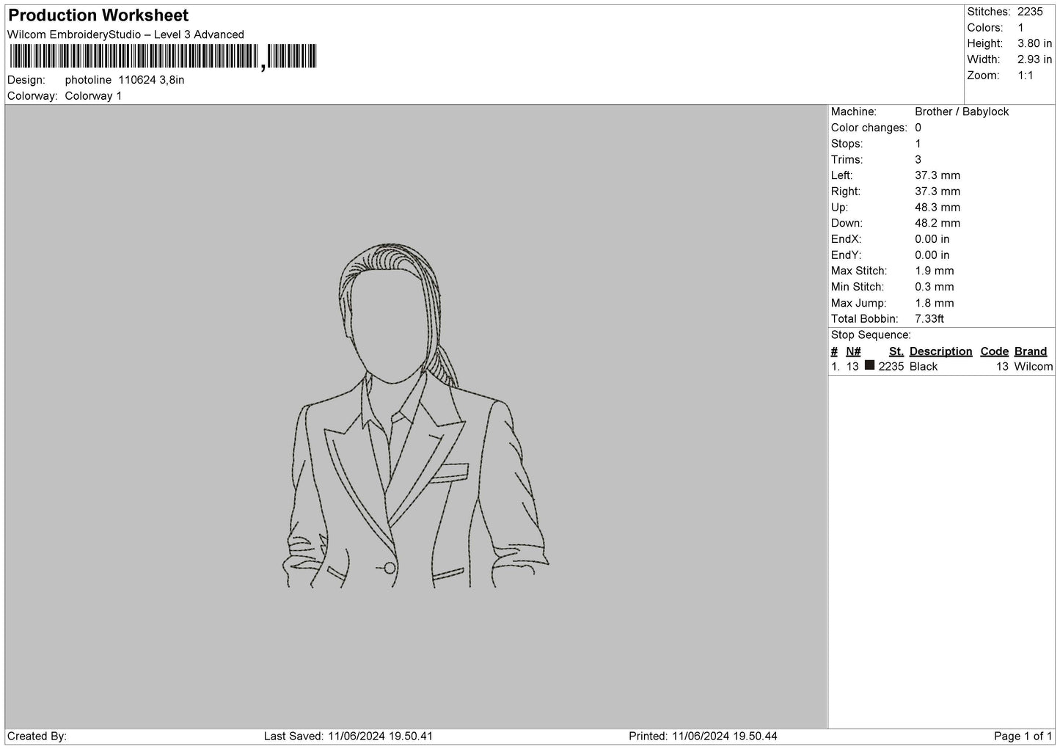Click the Height value 3.80 in
This screenshot has height=749, width=1060.
click(1034, 44)
